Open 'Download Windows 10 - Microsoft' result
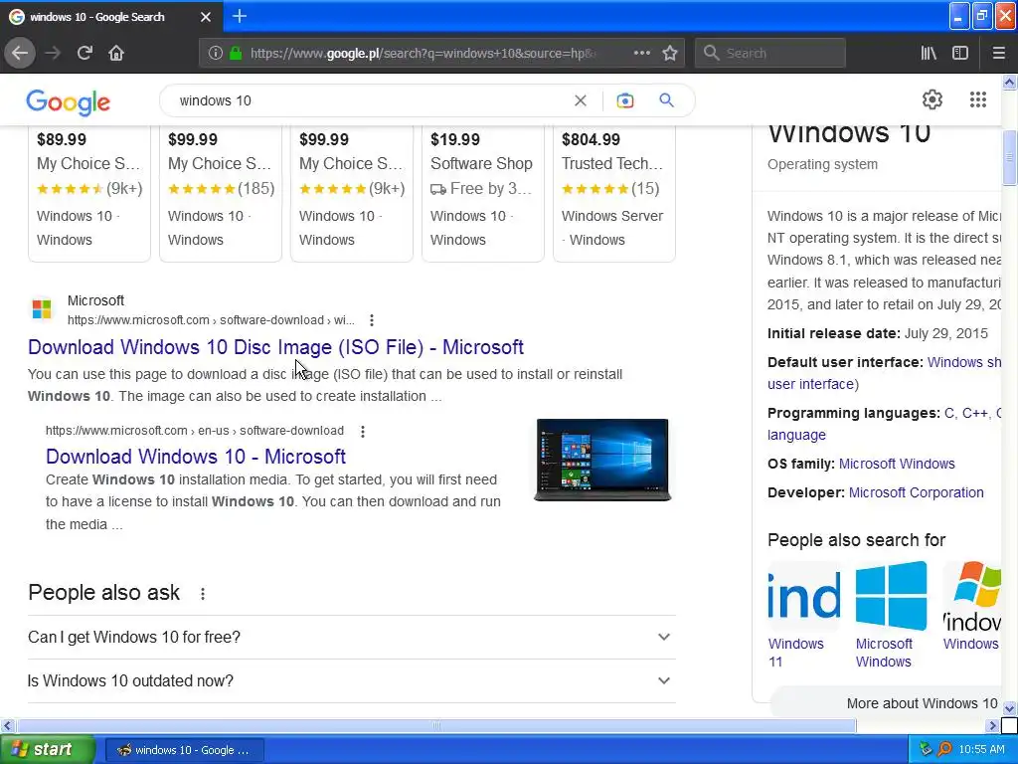The width and height of the screenshot is (1018, 764). tap(196, 456)
